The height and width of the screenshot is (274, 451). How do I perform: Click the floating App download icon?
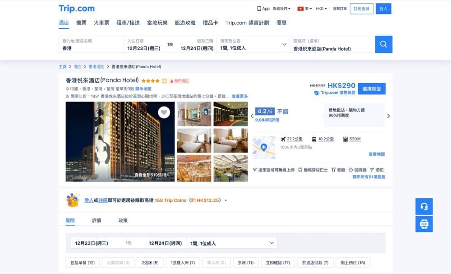(x=424, y=224)
